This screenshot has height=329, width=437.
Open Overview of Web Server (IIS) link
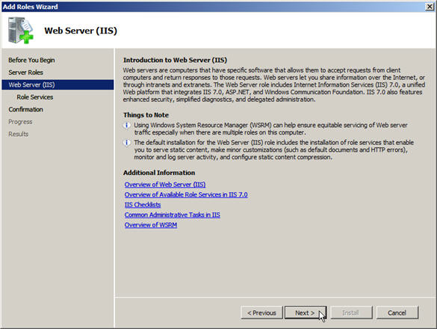[165, 185]
